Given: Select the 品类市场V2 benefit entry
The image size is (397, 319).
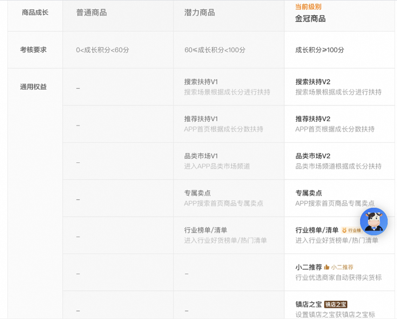Looking at the screenshot, I should 313,156.
